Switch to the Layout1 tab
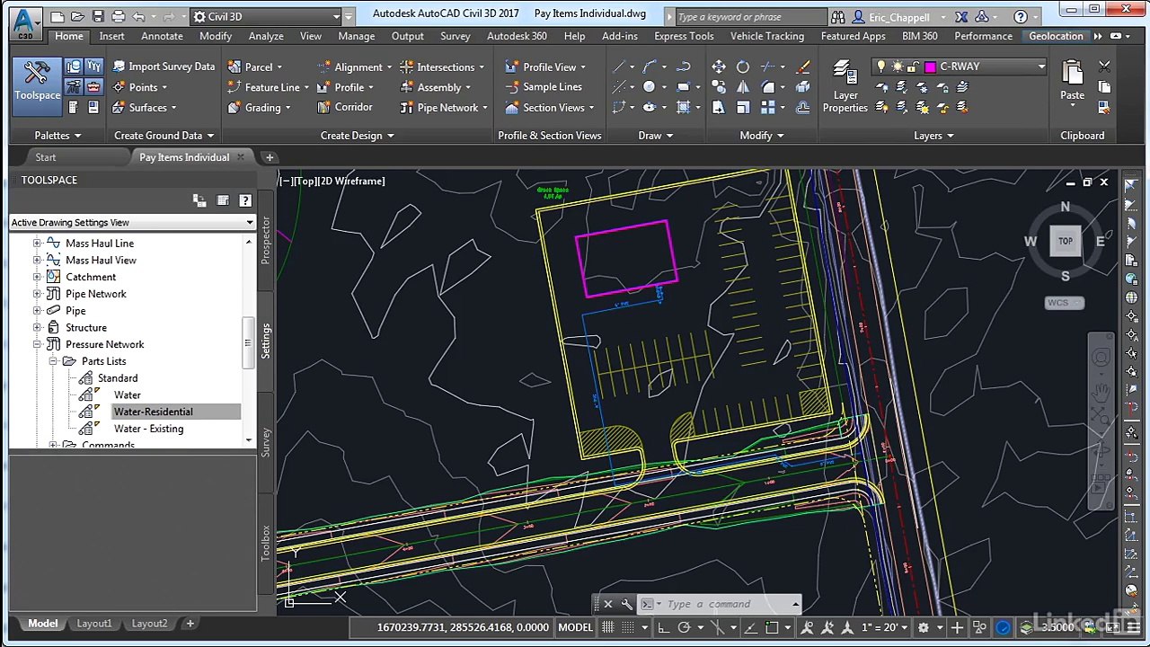The width and height of the screenshot is (1150, 647). tap(94, 624)
